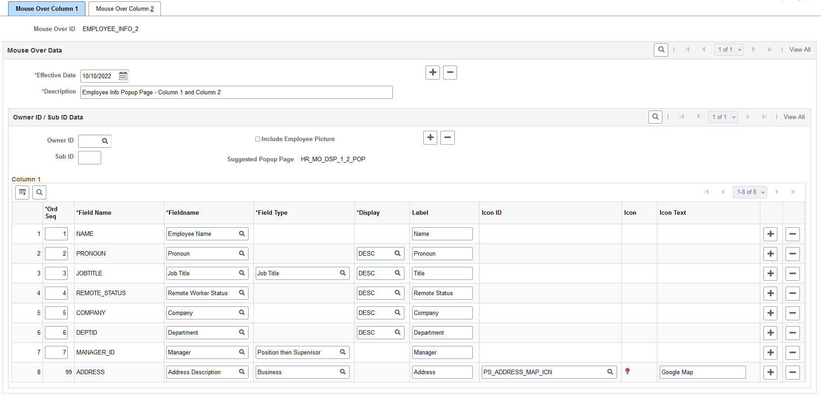Go to next Mouse Over Data row arrow
821x398 pixels.
pyautogui.click(x=754, y=49)
